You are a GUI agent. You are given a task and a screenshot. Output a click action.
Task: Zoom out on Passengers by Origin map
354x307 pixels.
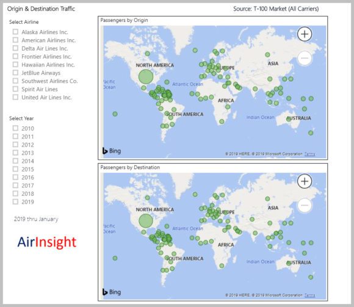point(305,58)
